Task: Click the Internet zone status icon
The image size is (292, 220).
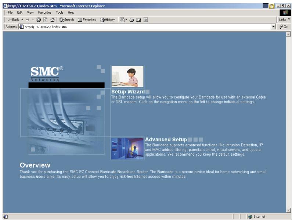Action: (x=250, y=217)
